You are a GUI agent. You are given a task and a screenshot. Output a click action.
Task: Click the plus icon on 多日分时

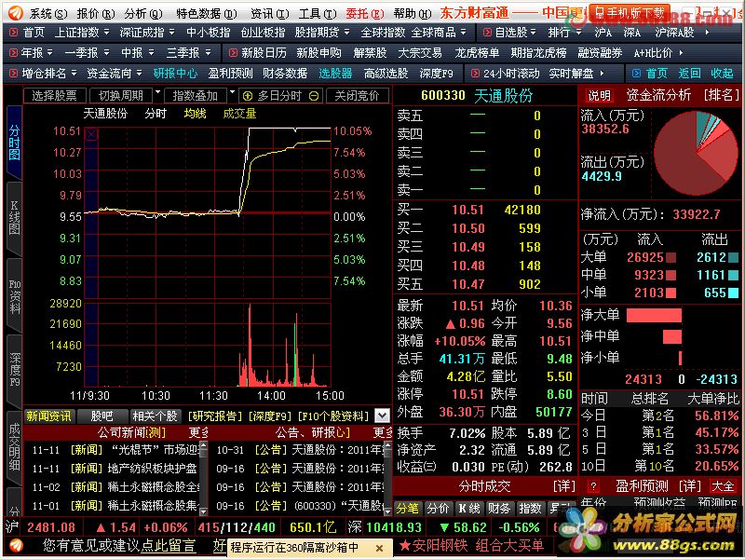[x=248, y=96]
